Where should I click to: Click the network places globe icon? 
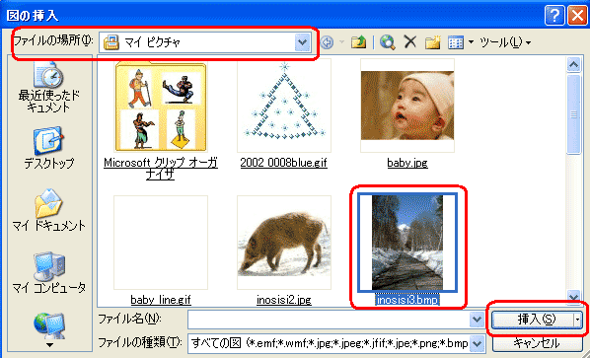pos(49,324)
